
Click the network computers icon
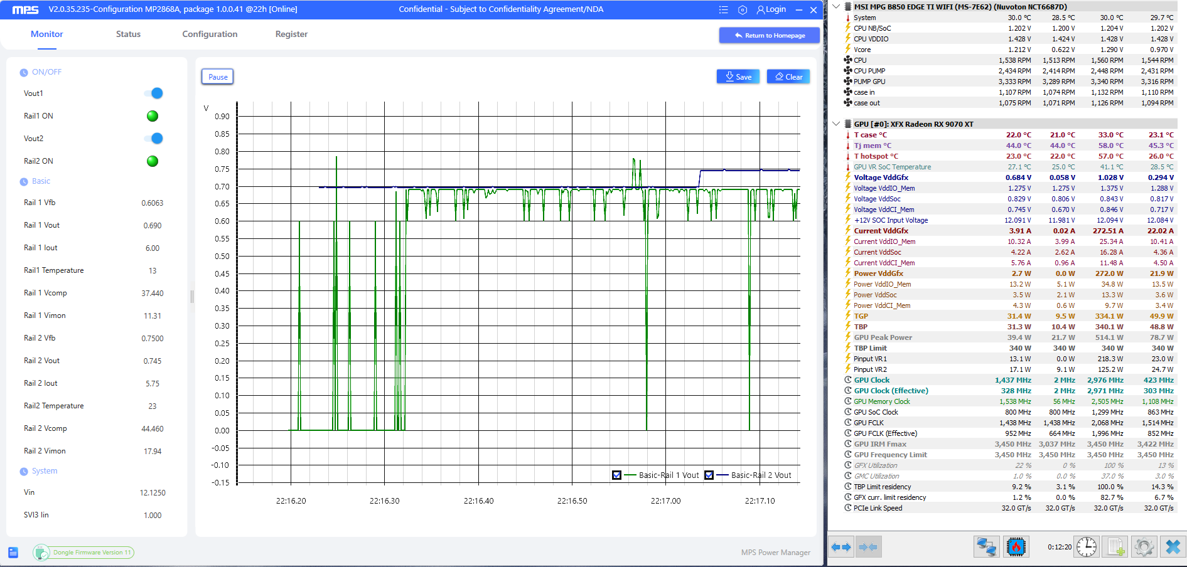986,547
